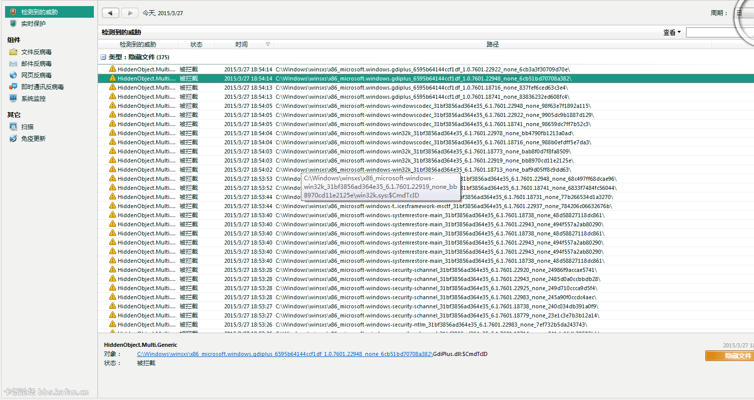Click warning icon of win32k 6.1.7601.18713 row

[113, 169]
